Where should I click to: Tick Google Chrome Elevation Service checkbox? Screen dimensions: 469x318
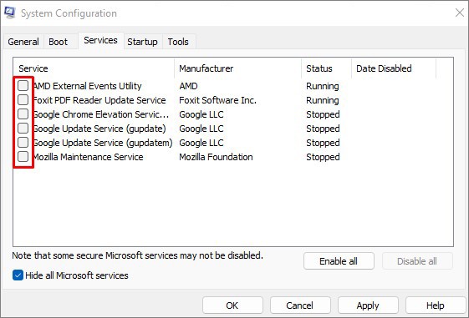click(23, 114)
